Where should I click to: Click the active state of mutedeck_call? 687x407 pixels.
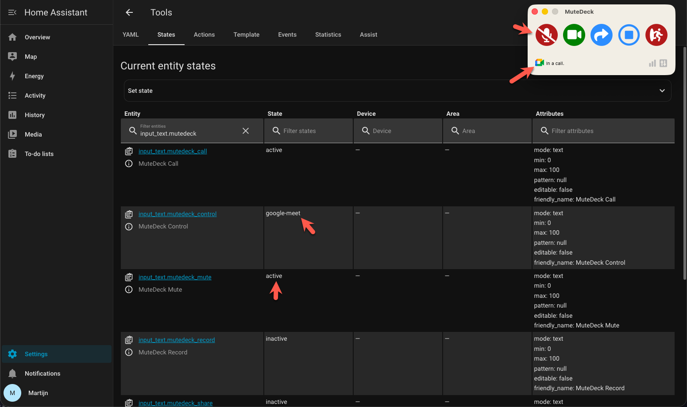click(274, 150)
